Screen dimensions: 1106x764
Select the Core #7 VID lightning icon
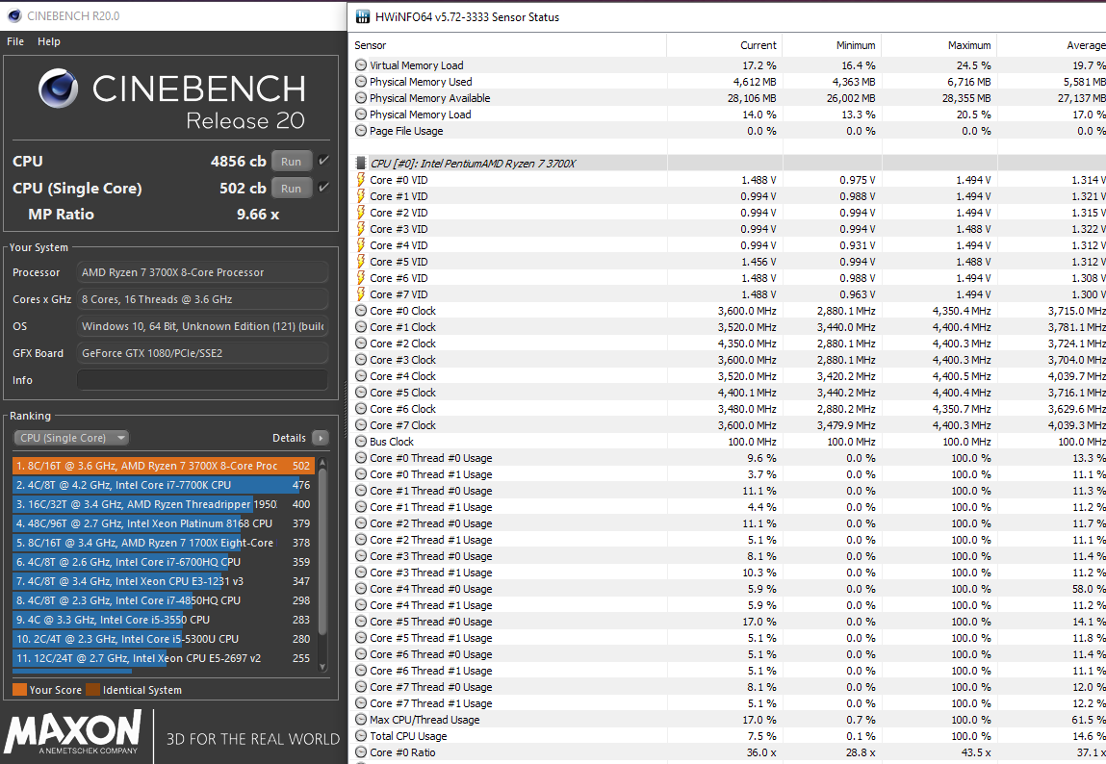click(x=361, y=294)
